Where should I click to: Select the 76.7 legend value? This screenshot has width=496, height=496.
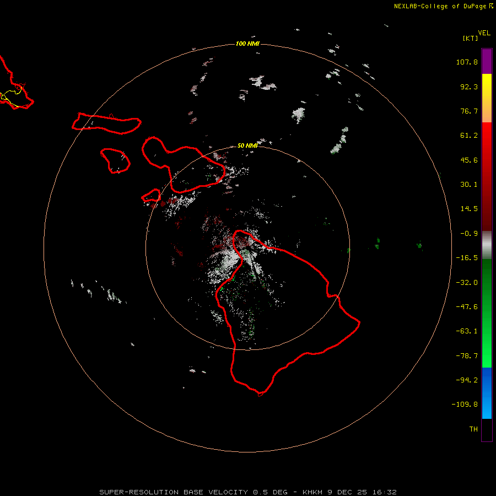(469, 111)
